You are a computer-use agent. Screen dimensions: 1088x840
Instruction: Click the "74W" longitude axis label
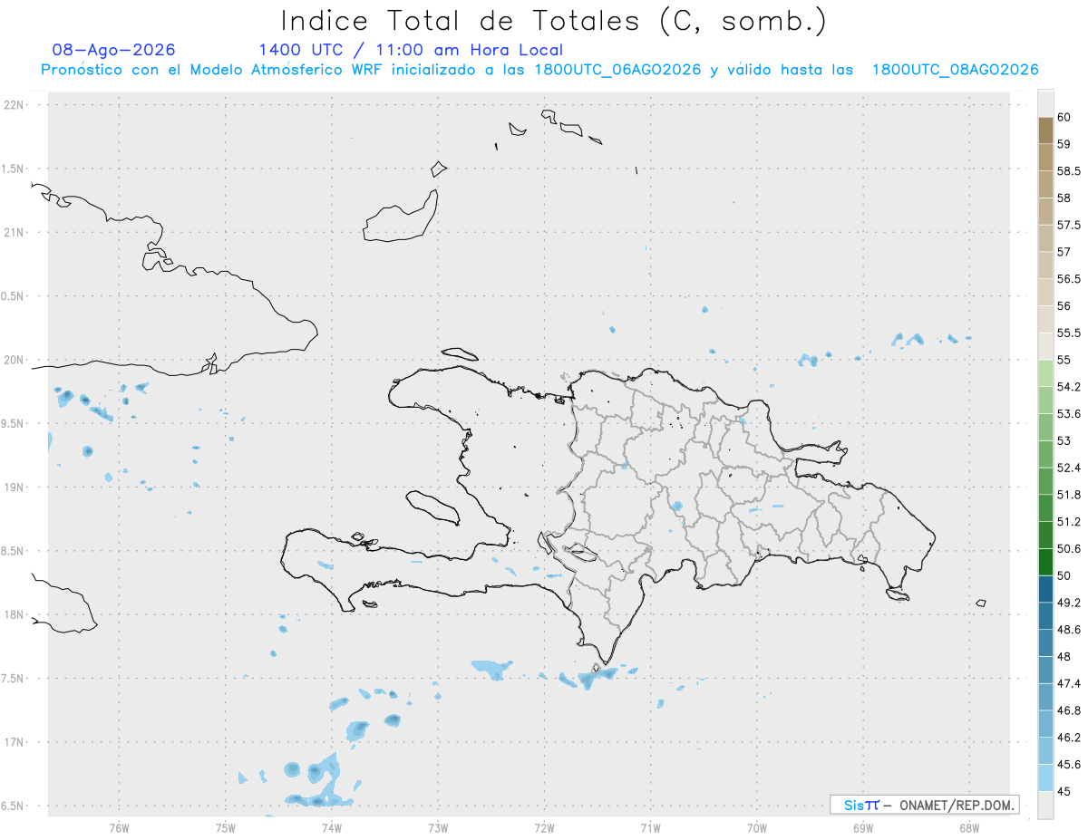click(332, 827)
